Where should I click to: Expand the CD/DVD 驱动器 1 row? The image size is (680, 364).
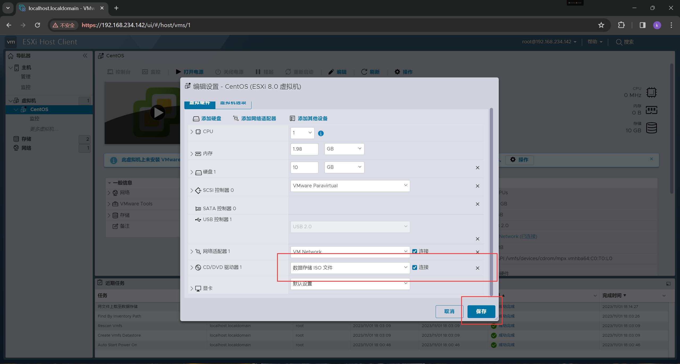pos(192,267)
